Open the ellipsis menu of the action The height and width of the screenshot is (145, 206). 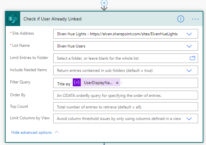click(195, 19)
